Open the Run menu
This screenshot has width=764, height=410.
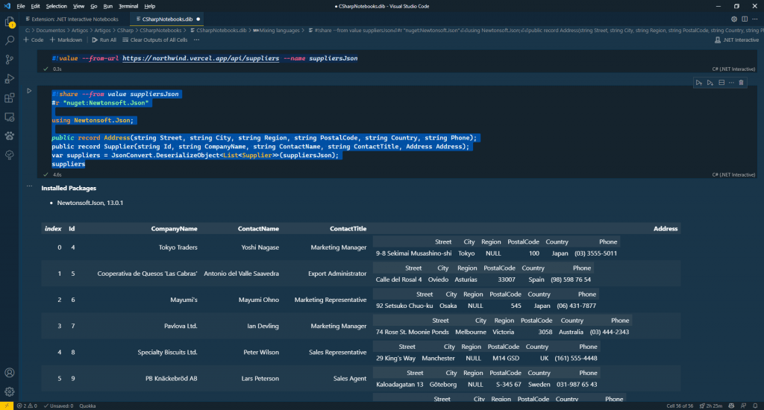(x=107, y=6)
